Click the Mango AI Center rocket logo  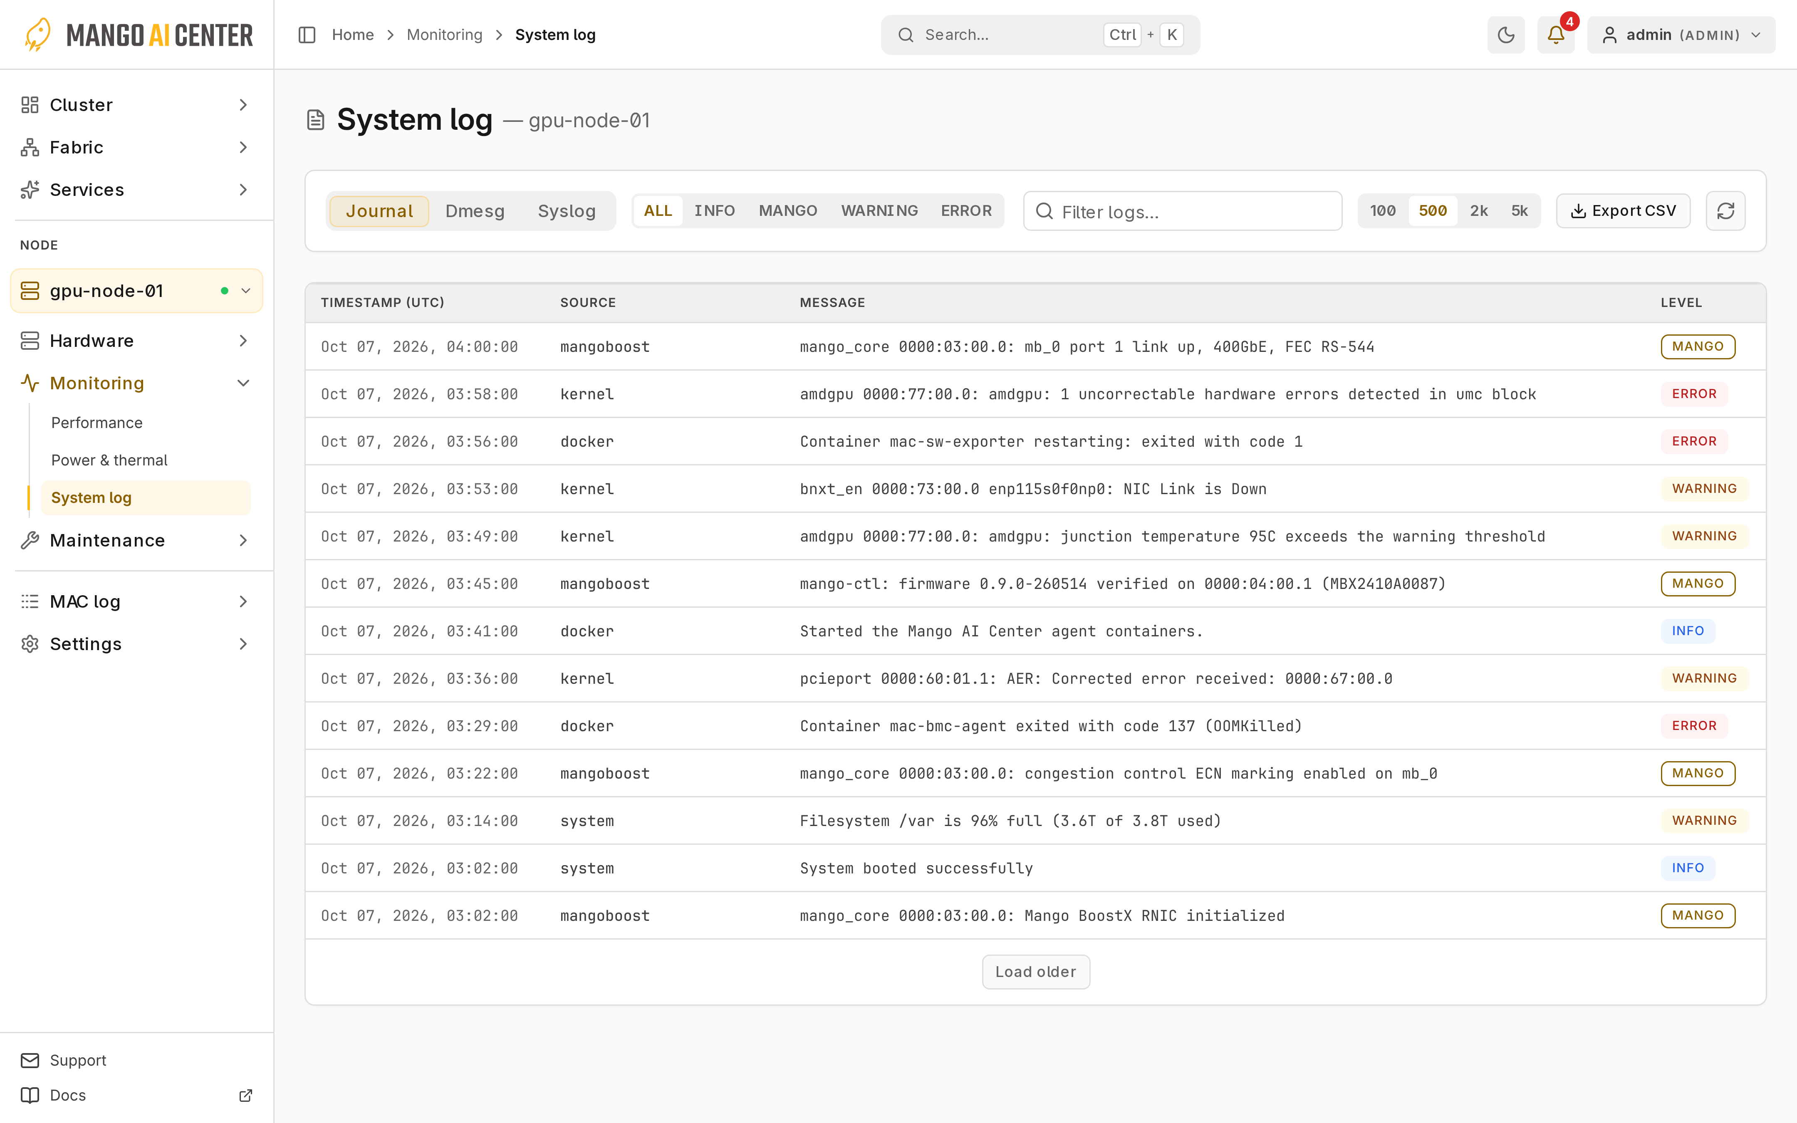click(38, 35)
